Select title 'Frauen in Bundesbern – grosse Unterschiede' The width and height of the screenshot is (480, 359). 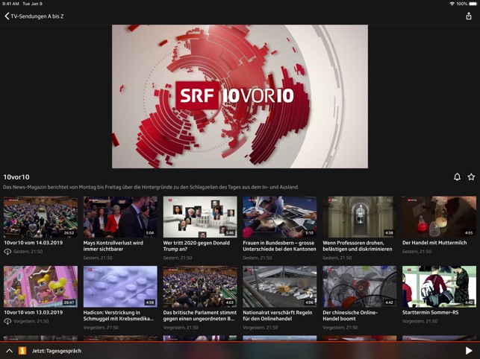pos(279,246)
